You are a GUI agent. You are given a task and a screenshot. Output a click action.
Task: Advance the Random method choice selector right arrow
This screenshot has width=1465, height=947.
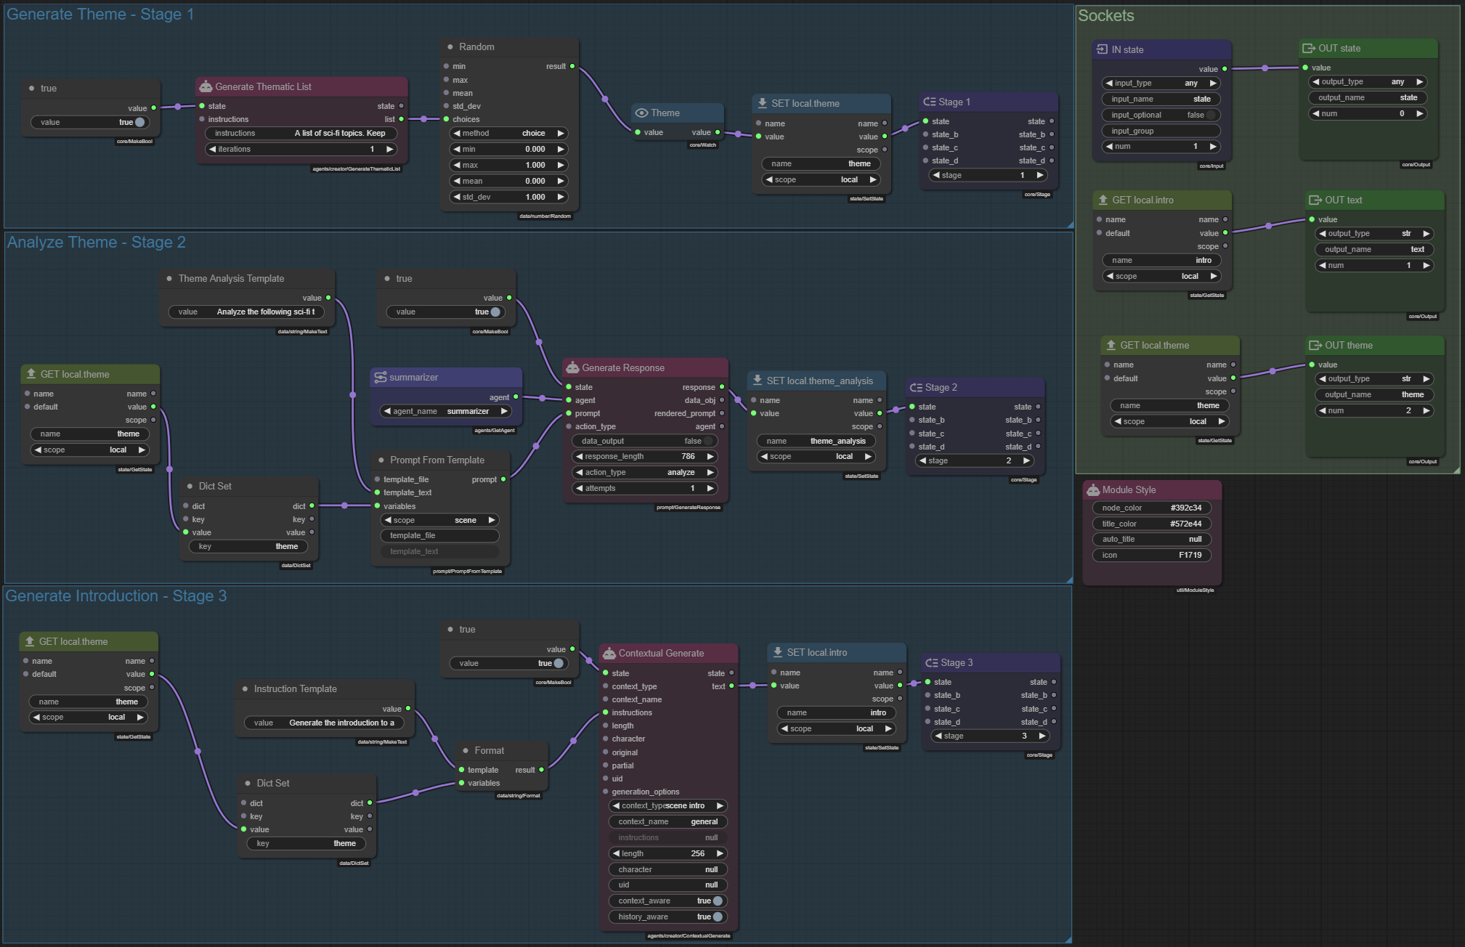(x=561, y=133)
